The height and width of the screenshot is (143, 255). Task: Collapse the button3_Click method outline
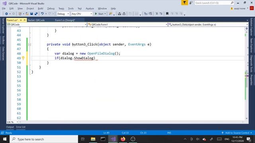click(29, 44)
